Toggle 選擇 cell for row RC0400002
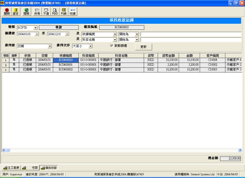Viewport: 245px width, 178px height. [x=14, y=70]
